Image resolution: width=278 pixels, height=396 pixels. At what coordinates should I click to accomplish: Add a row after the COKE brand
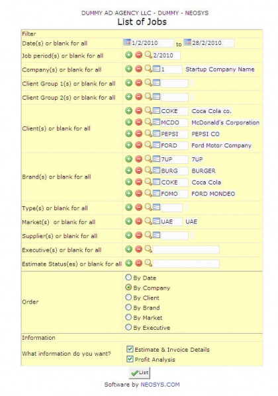[x=129, y=182]
